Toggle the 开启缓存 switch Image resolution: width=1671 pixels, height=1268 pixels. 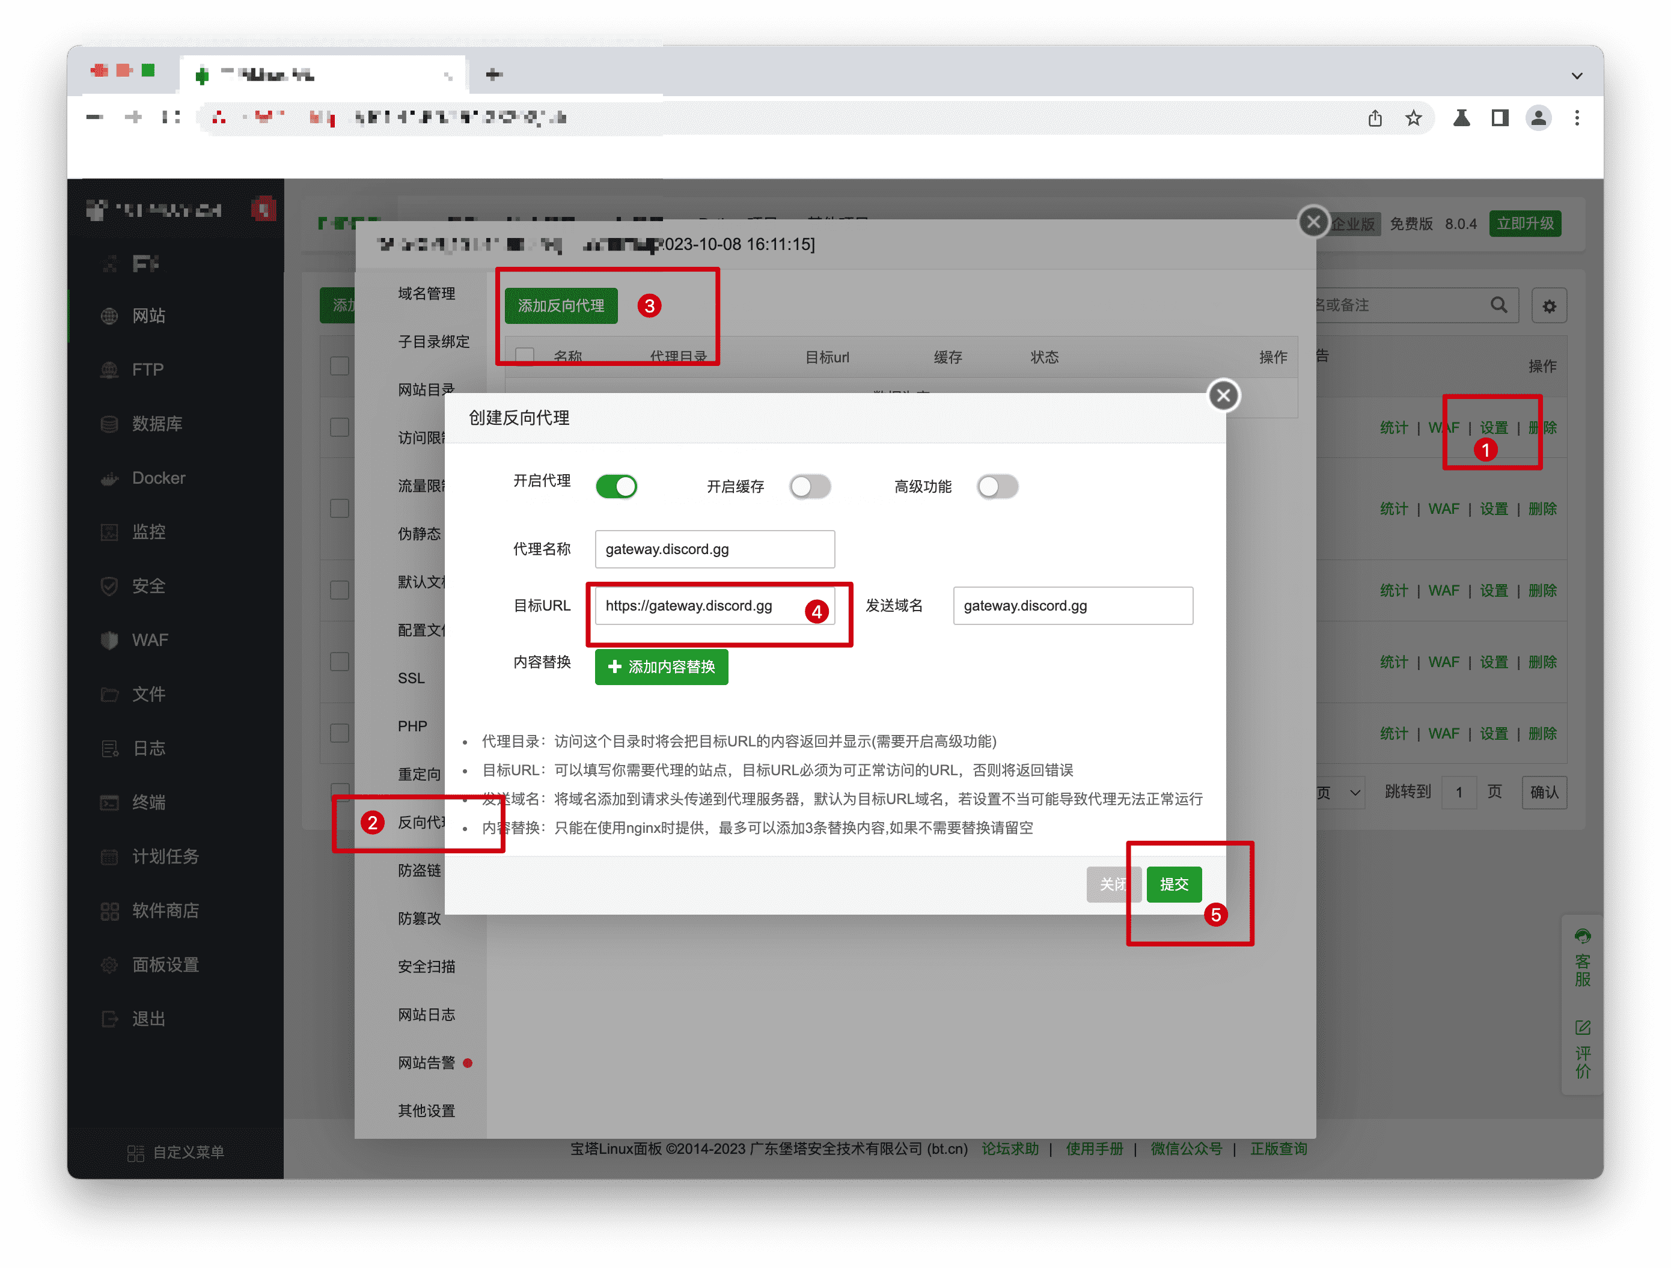(x=810, y=487)
